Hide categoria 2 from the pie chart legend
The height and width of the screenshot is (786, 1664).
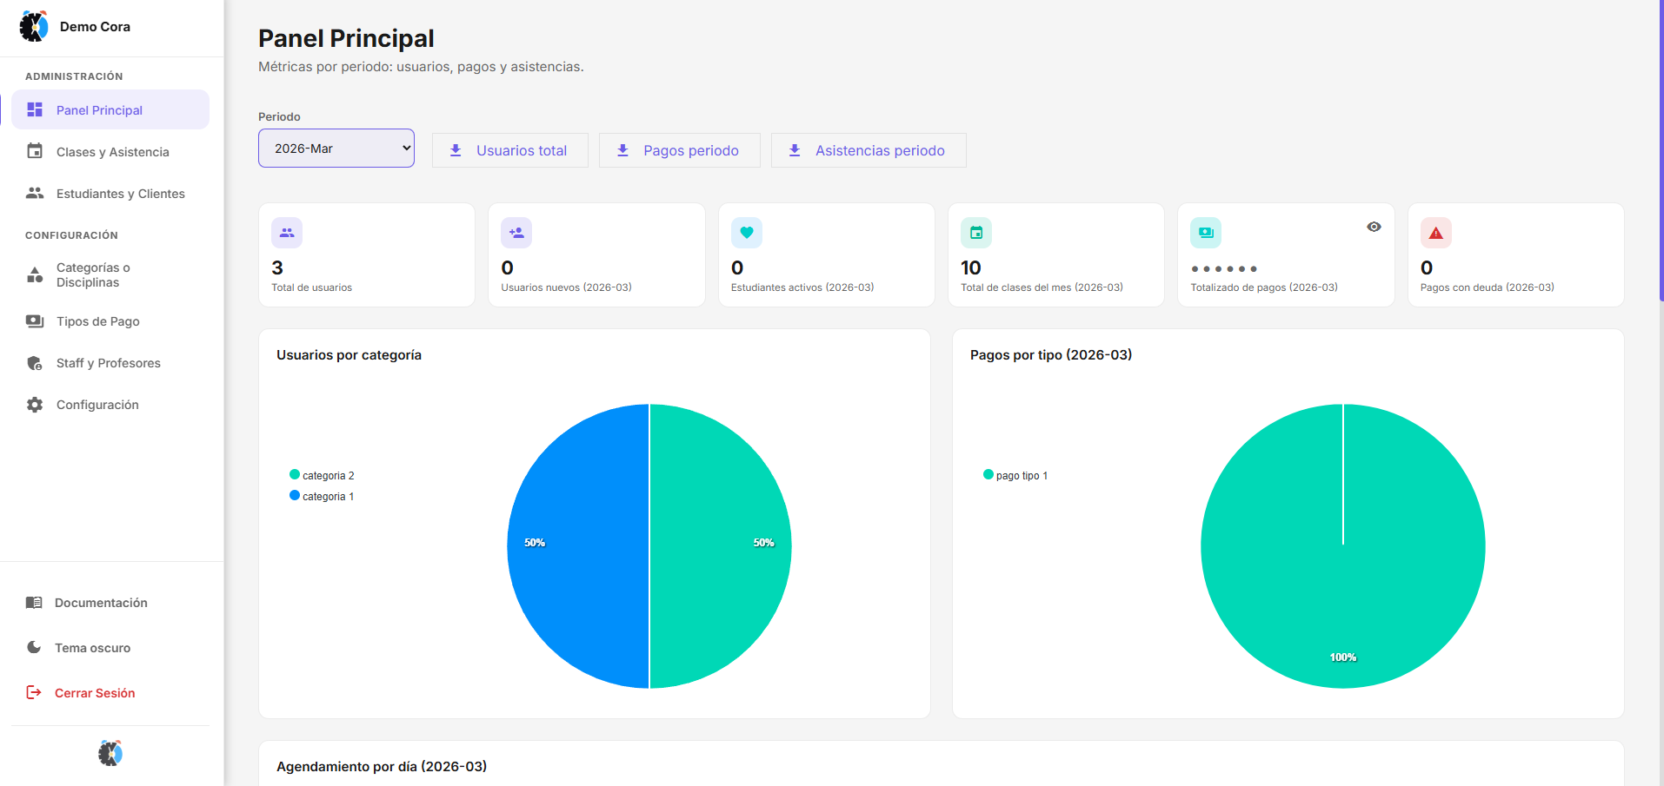point(322,474)
